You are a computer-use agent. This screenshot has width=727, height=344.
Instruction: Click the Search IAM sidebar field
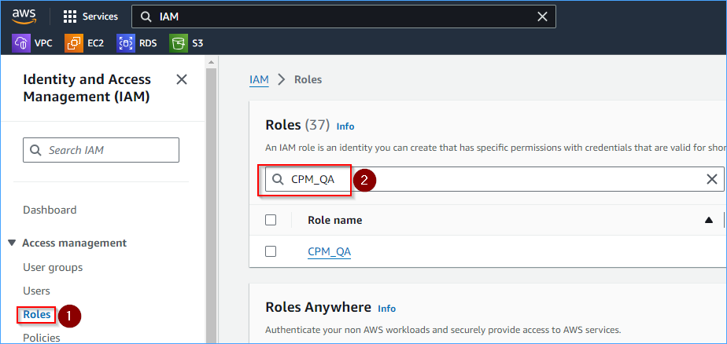(101, 150)
